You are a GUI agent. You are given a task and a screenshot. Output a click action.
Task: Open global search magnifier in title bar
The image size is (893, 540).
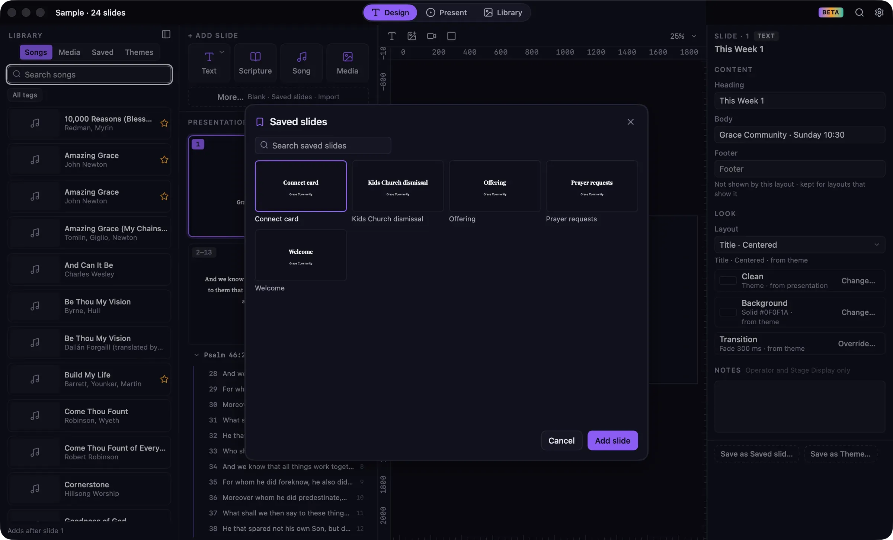859,13
